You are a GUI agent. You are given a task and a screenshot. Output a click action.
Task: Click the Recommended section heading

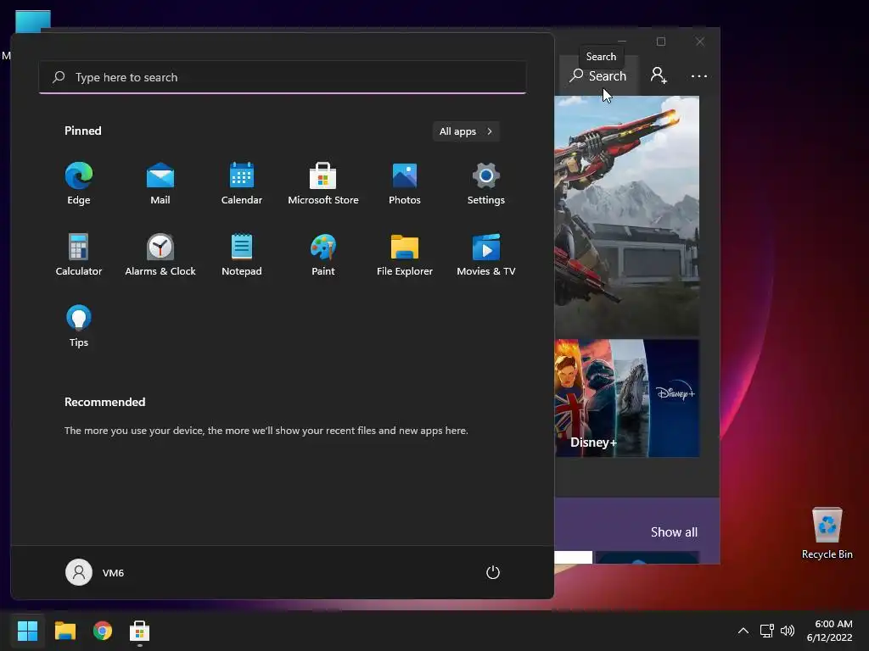click(104, 402)
